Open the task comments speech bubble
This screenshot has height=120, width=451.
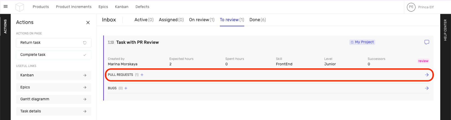pyautogui.click(x=426, y=42)
